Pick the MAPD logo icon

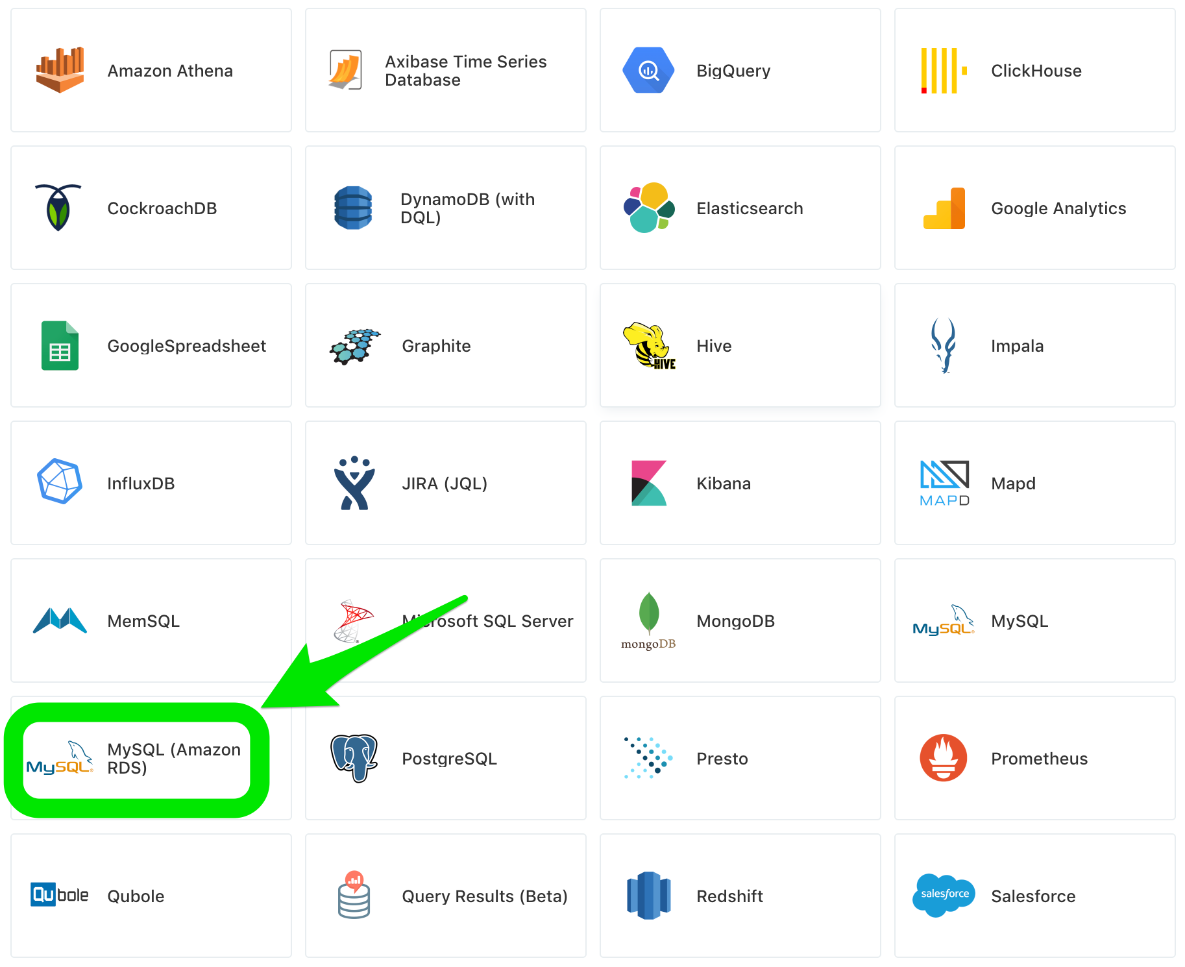coord(944,483)
